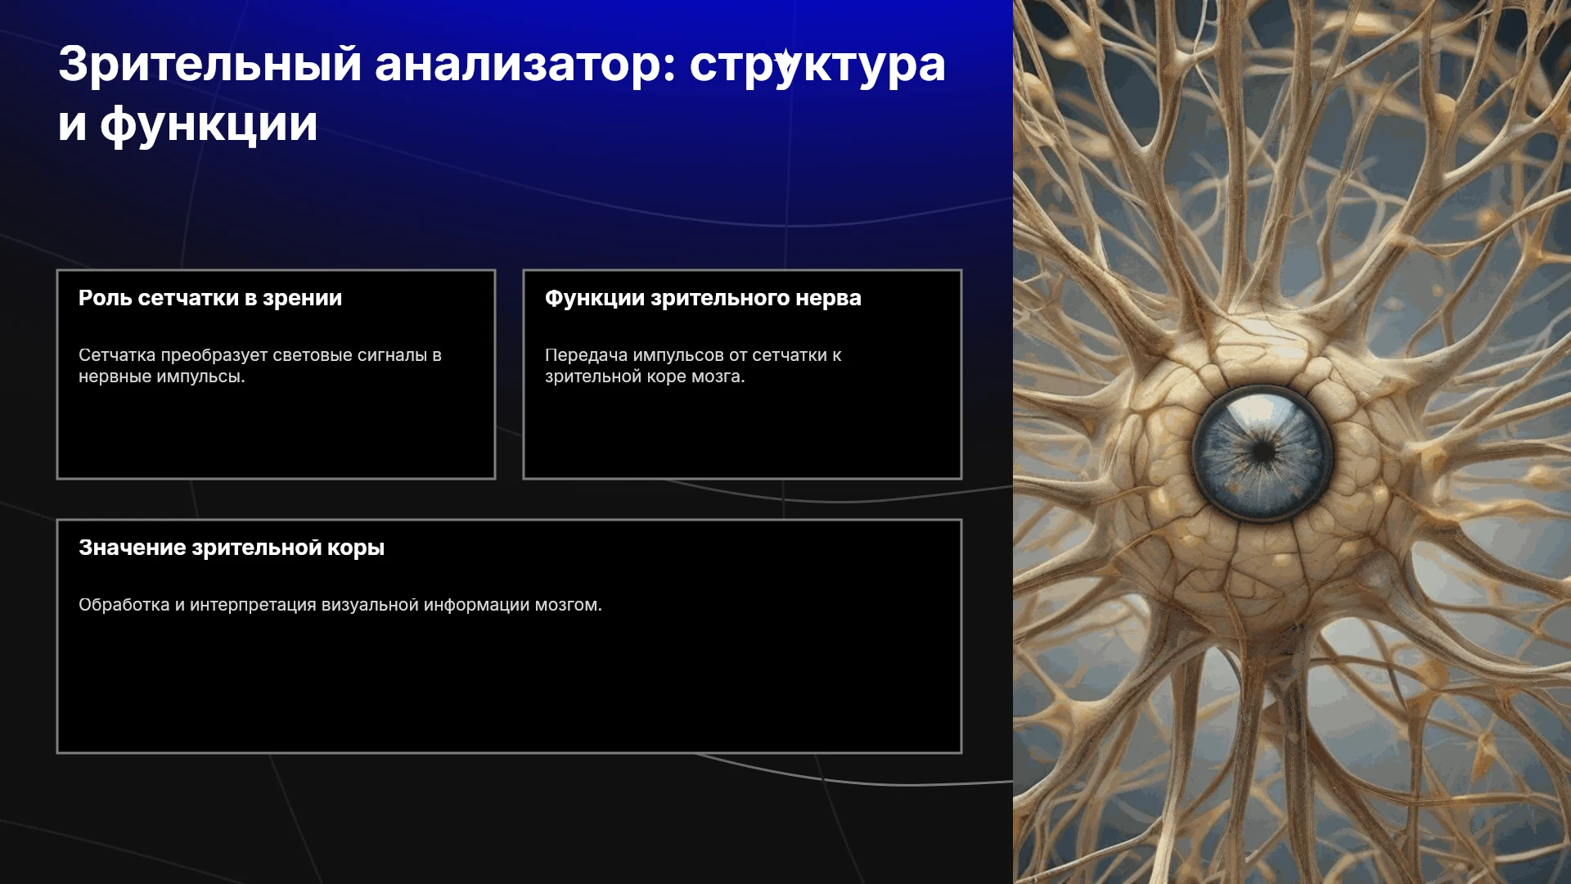The height and width of the screenshot is (884, 1571).
Task: Click the text line 'нервные импульсы.'
Action: tap(162, 377)
